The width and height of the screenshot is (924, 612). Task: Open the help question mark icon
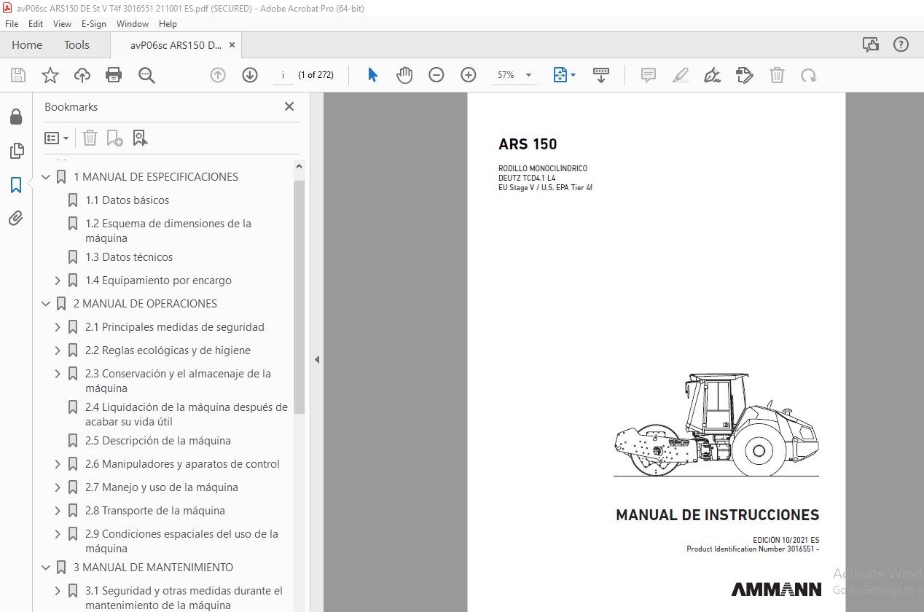click(901, 44)
